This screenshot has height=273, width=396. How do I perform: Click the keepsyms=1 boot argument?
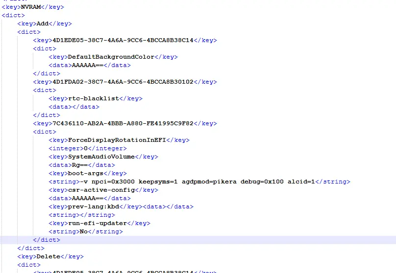(158, 182)
